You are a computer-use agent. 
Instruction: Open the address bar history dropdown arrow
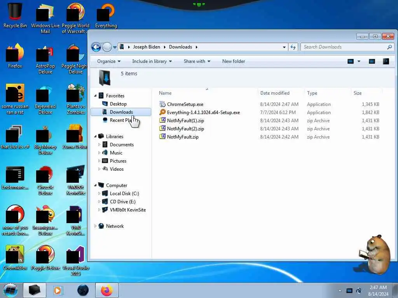click(284, 47)
